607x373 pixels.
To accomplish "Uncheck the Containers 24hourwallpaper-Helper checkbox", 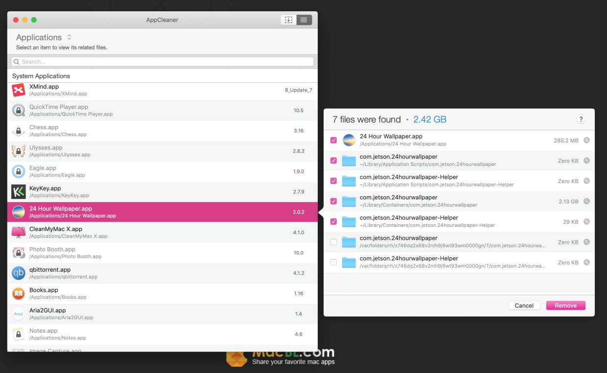I will coord(334,222).
